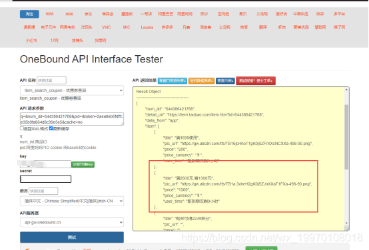Uncheck the 更新缓存 checkbox

51,128
